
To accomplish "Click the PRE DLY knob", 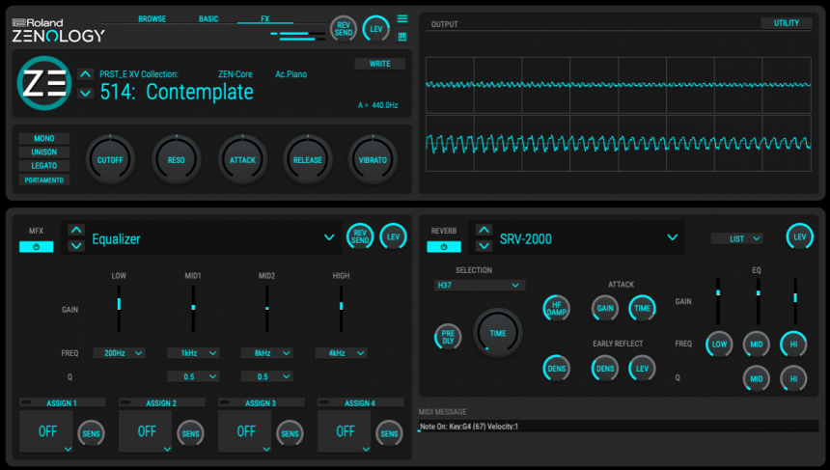I will coord(448,337).
